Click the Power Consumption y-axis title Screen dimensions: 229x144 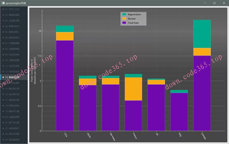click(x=33, y=70)
